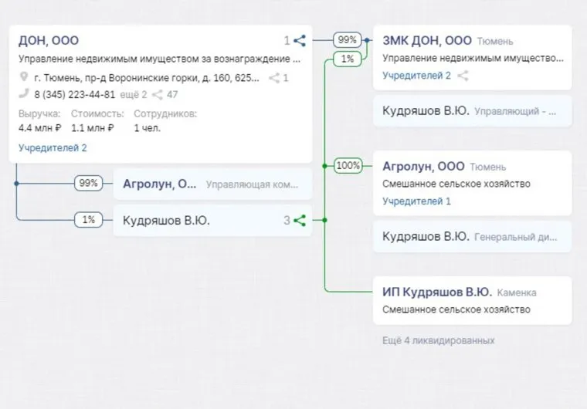
Task: Click the green share icon beside Кудряшов В.Ю.
Action: pos(300,220)
